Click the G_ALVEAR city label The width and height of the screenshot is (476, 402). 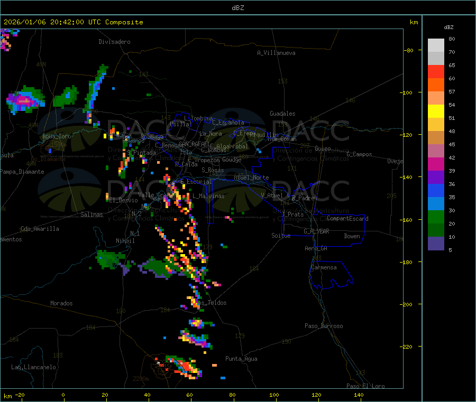pos(316,231)
